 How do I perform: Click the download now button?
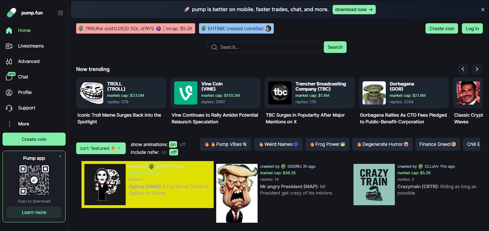[354, 9]
